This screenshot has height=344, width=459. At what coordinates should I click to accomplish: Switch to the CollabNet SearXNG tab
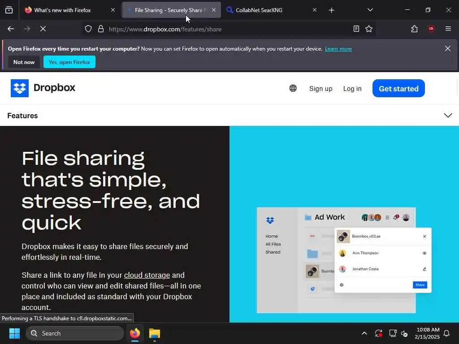[271, 10]
